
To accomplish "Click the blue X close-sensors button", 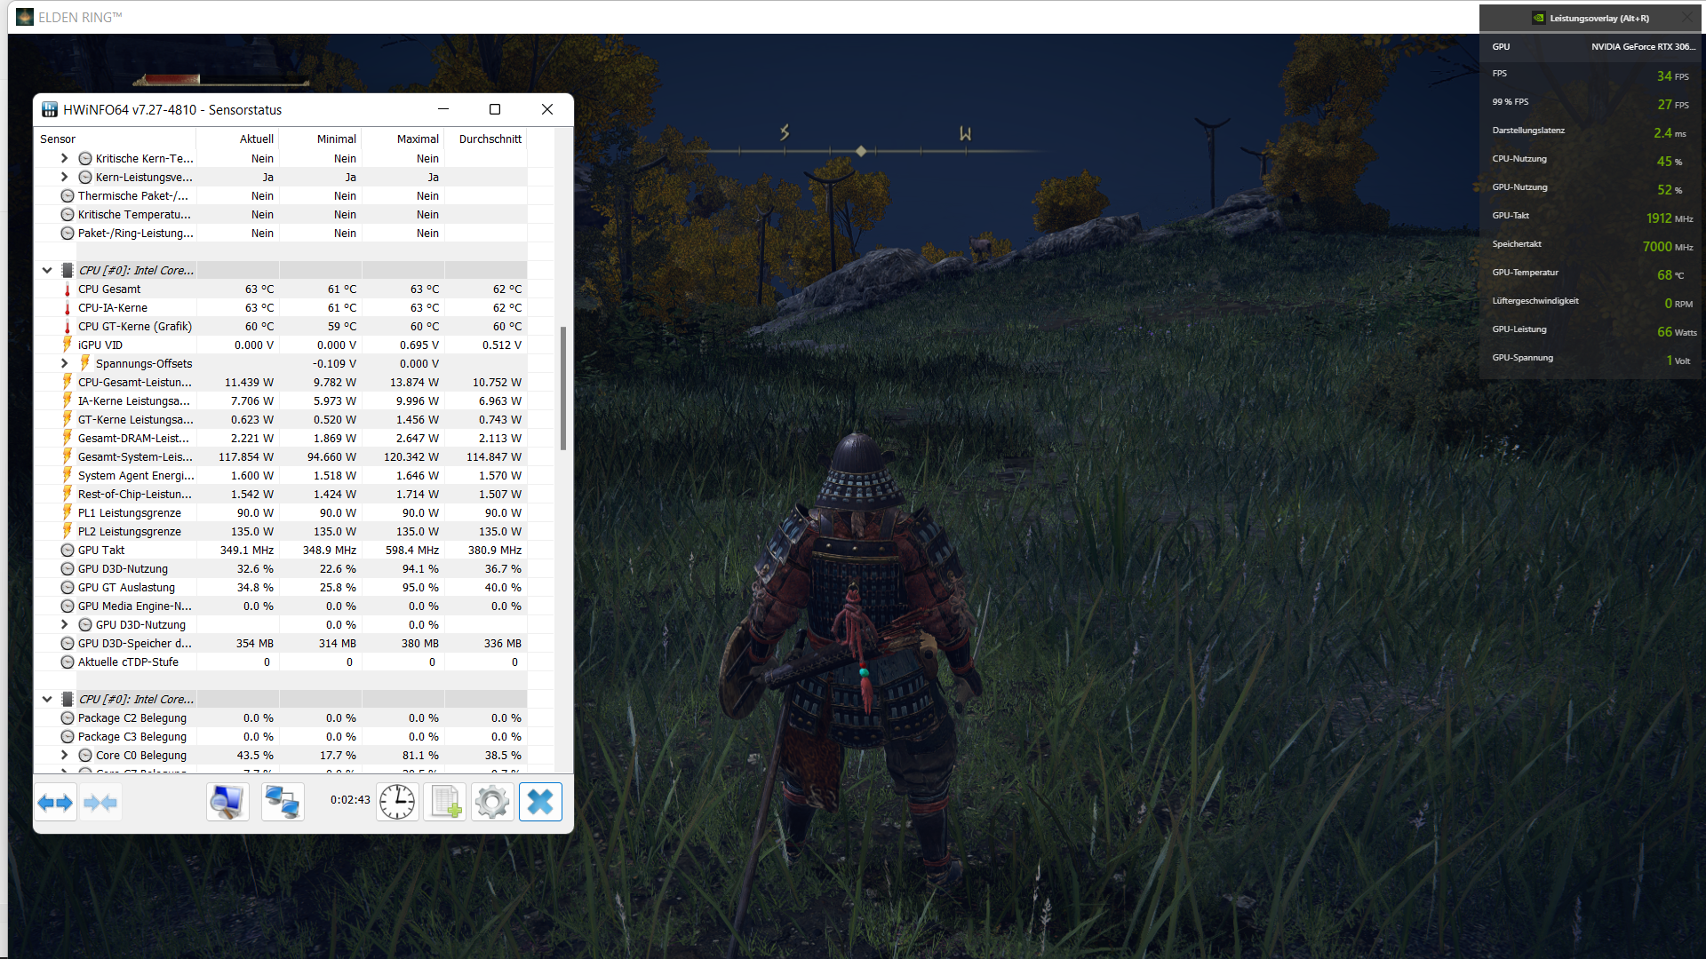I will pyautogui.click(x=540, y=803).
